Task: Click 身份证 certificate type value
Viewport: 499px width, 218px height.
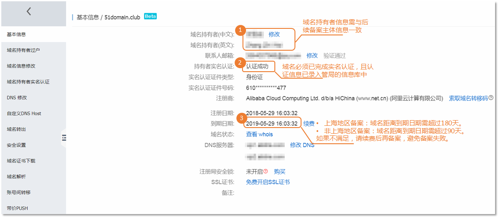Action: 254,77
